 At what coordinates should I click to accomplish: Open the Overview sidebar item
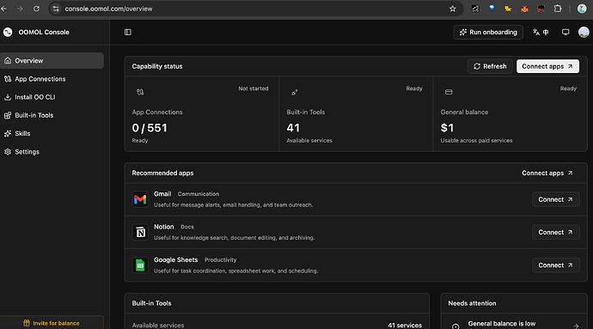52,60
